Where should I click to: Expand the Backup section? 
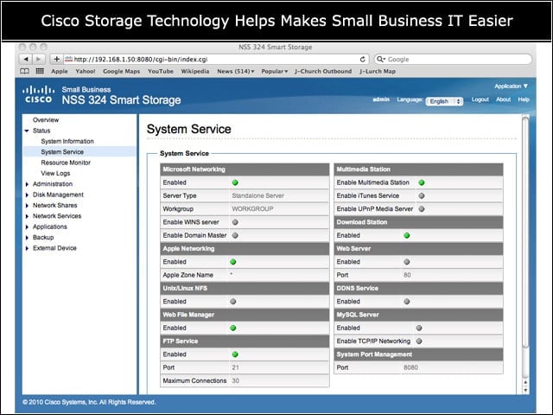pyautogui.click(x=27, y=238)
